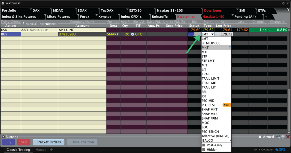The height and width of the screenshot is (153, 291).
Task: Select MKT from the order type list
Action: click(216, 48)
